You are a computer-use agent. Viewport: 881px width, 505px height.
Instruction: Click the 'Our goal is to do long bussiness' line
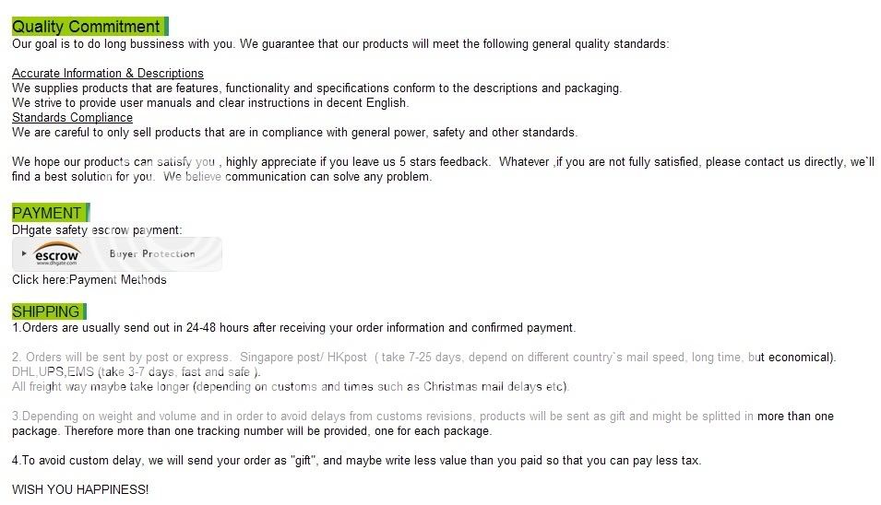tap(340, 43)
